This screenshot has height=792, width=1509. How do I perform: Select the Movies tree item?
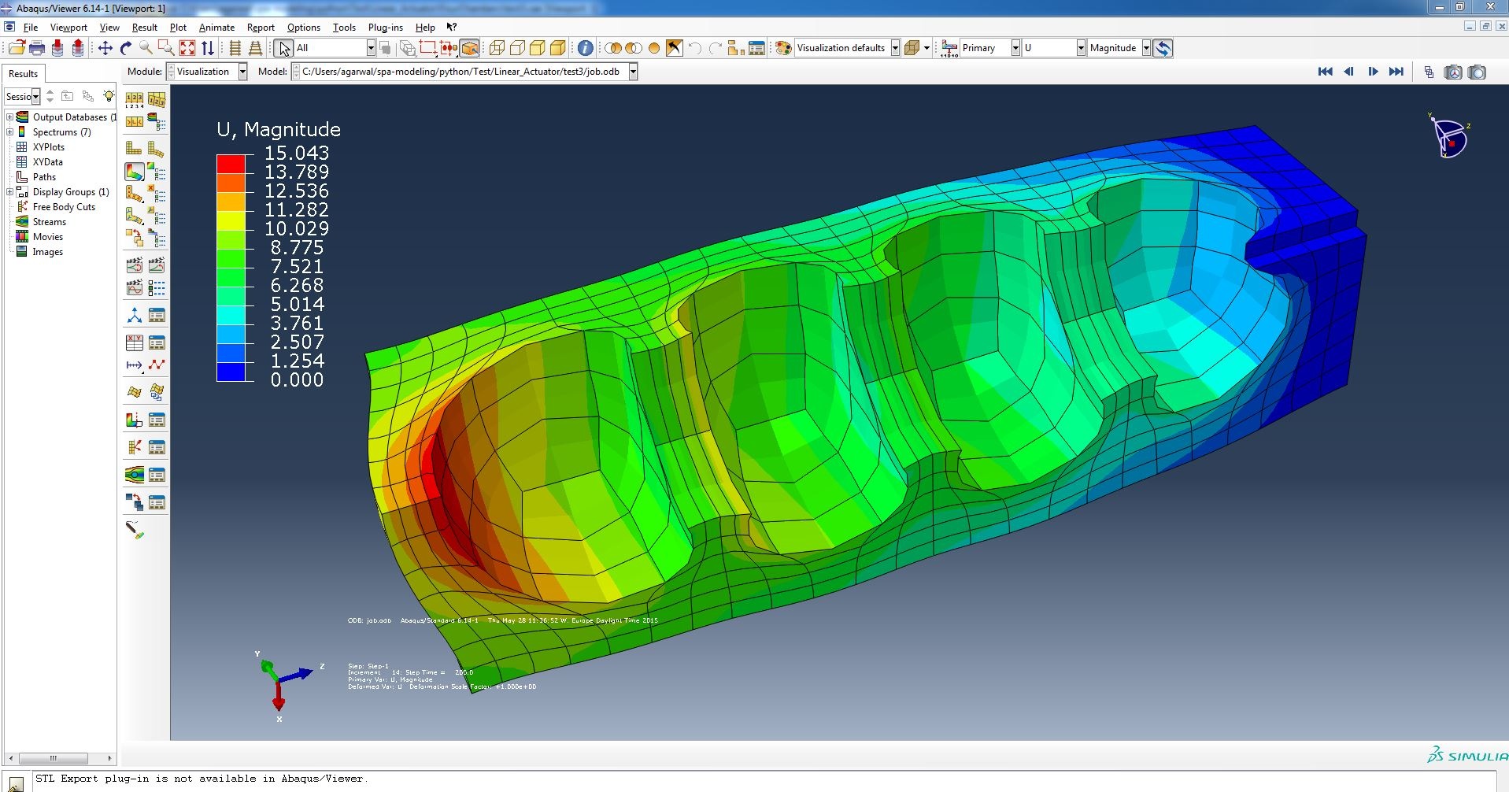coord(47,237)
